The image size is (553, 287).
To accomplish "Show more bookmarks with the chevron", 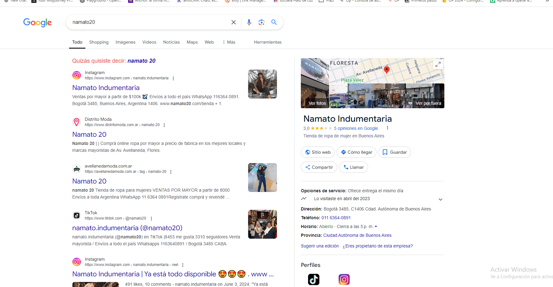I will pos(547,1).
